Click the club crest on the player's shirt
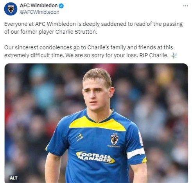The width and height of the screenshot is (192, 183). point(115,140)
